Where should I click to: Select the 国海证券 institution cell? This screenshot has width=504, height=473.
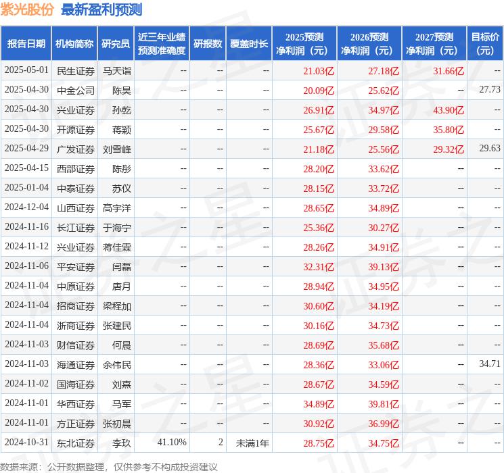pos(76,384)
